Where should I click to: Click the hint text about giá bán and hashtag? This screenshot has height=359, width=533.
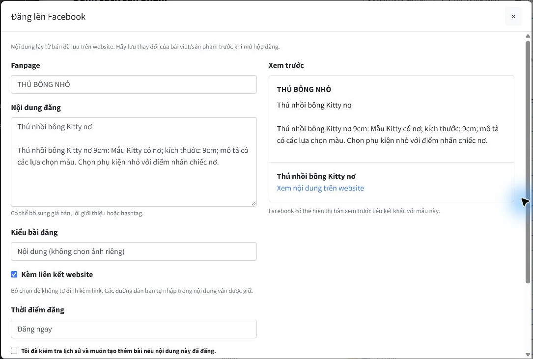(x=77, y=213)
